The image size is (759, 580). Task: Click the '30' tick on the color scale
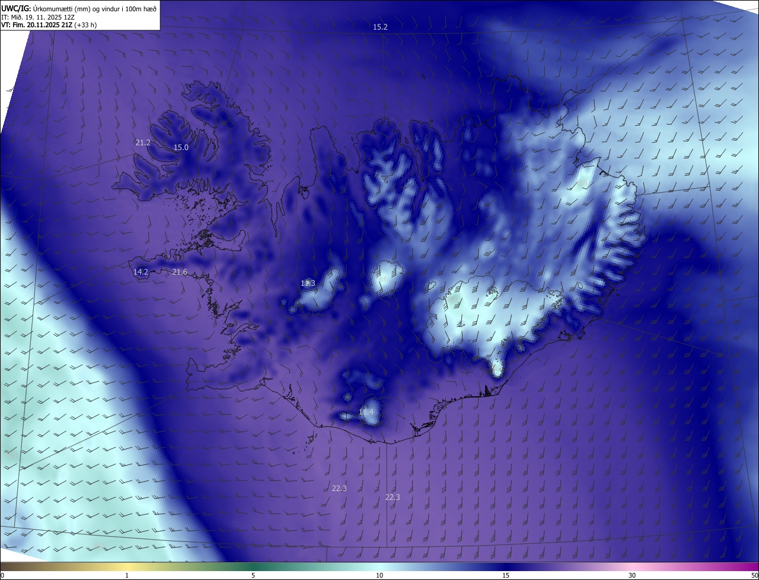(x=632, y=575)
